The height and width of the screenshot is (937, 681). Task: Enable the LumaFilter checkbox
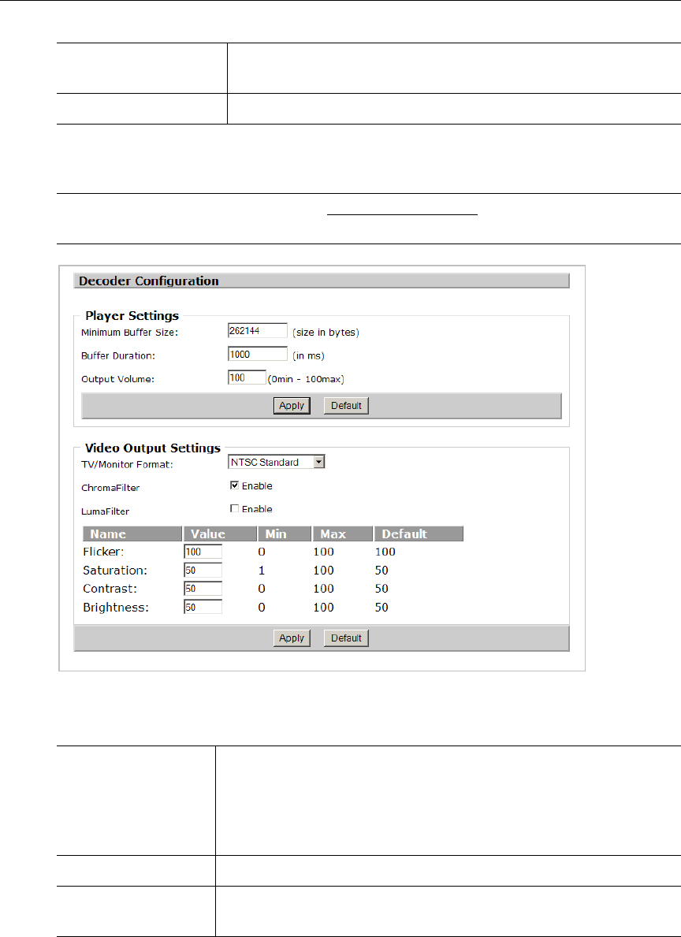234,508
